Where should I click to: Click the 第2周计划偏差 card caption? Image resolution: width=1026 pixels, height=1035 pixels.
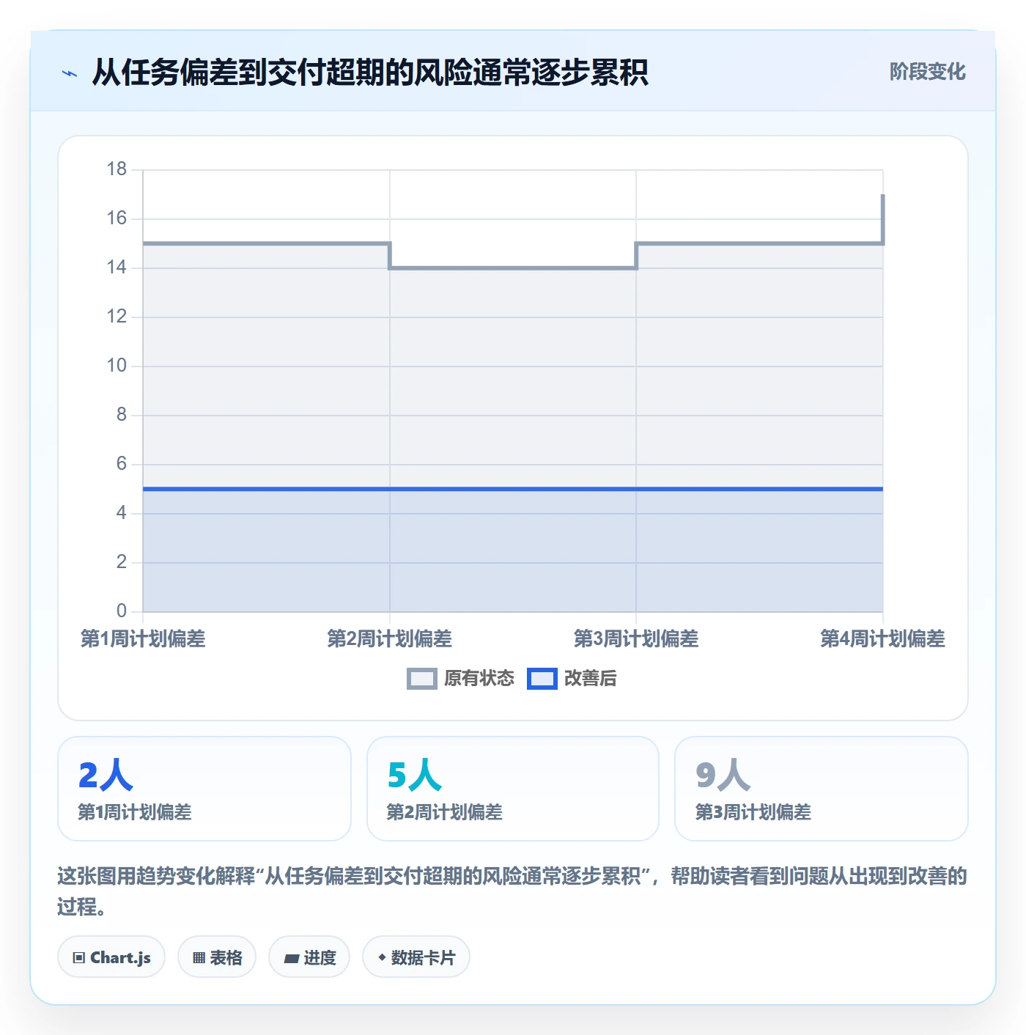point(445,812)
